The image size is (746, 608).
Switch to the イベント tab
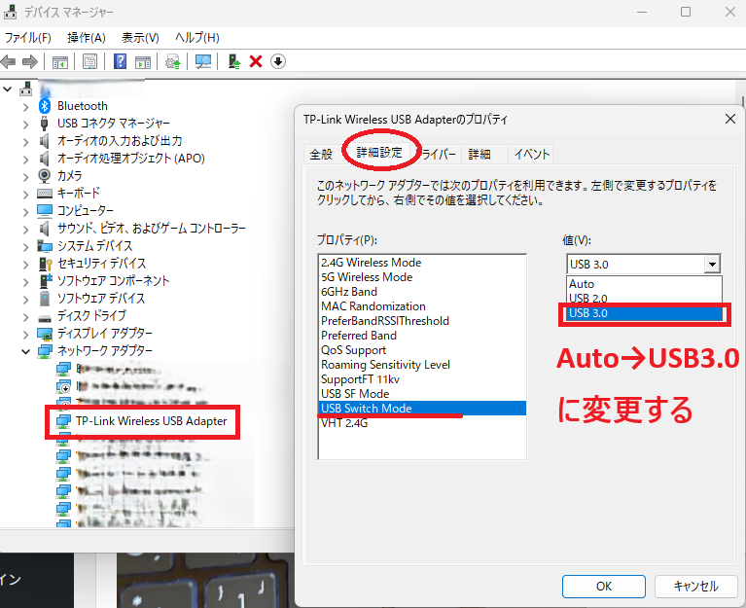click(531, 154)
